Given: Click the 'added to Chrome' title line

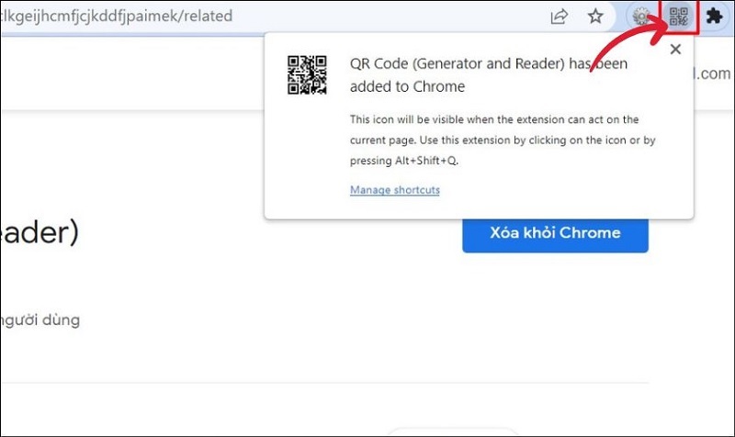Looking at the screenshot, I should (407, 87).
